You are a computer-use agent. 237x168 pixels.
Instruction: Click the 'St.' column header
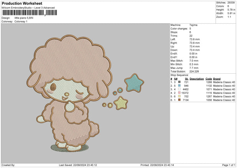tap(187, 79)
